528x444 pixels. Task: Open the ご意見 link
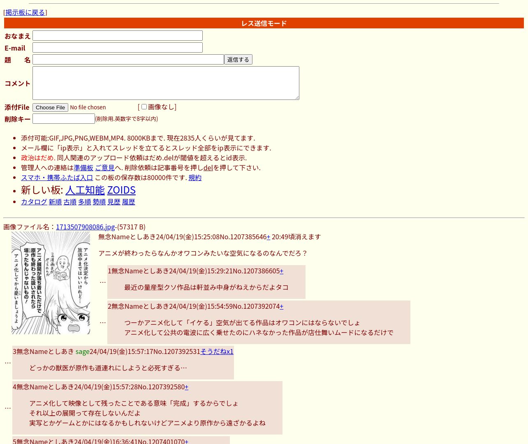coord(105,168)
